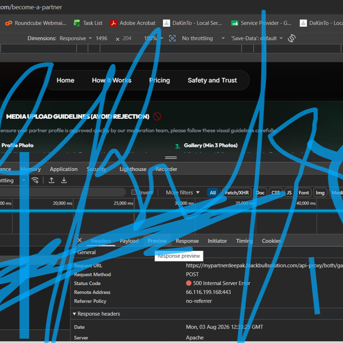
Task: Go to the How it Works page
Action: tap(112, 80)
